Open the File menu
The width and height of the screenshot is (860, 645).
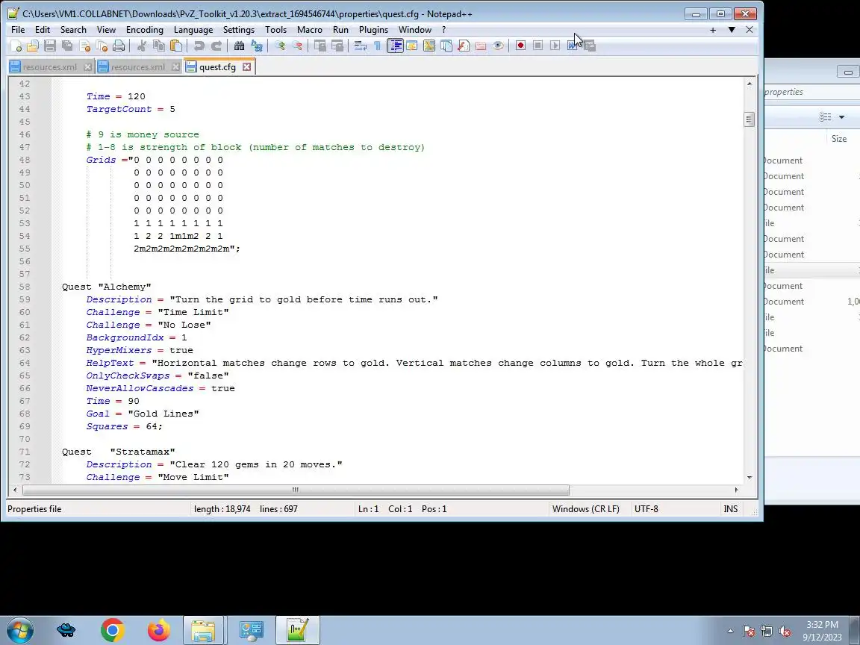tap(18, 30)
